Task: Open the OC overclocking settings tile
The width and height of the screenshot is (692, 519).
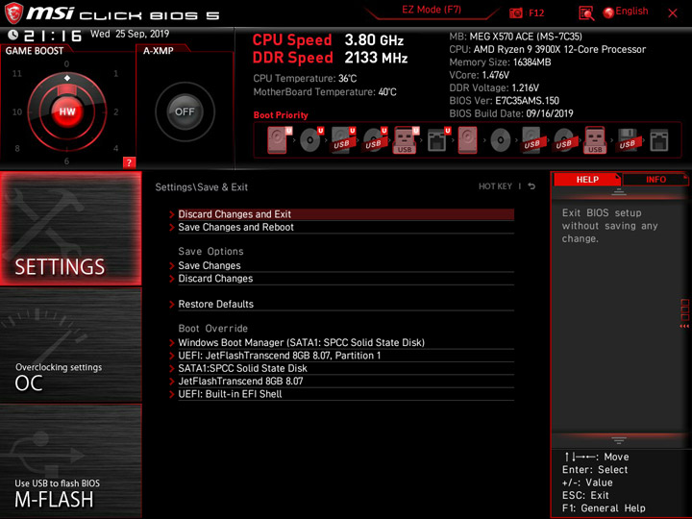Action: pyautogui.click(x=70, y=345)
